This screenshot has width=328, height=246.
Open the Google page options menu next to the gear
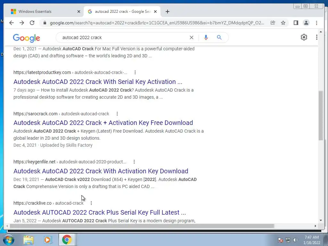[317, 37]
